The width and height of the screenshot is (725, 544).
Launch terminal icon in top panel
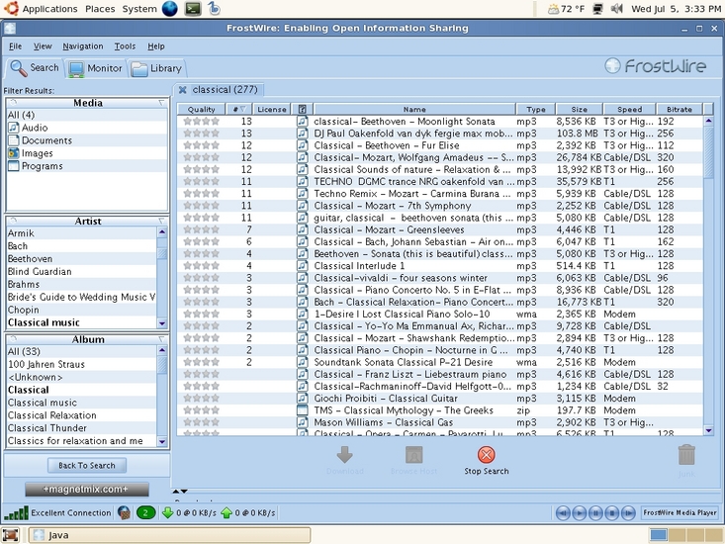193,9
